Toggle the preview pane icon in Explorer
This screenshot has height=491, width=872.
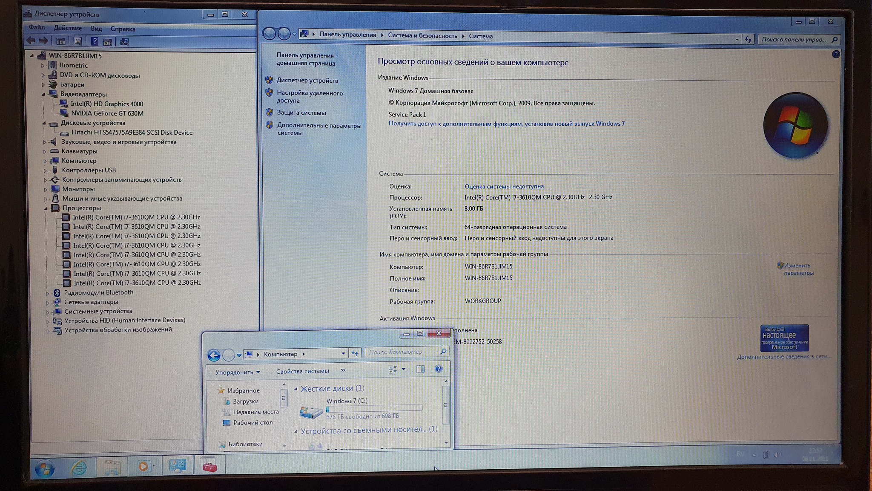tap(420, 369)
